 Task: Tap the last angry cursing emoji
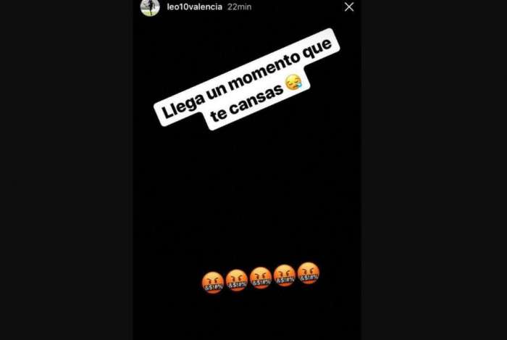309,273
